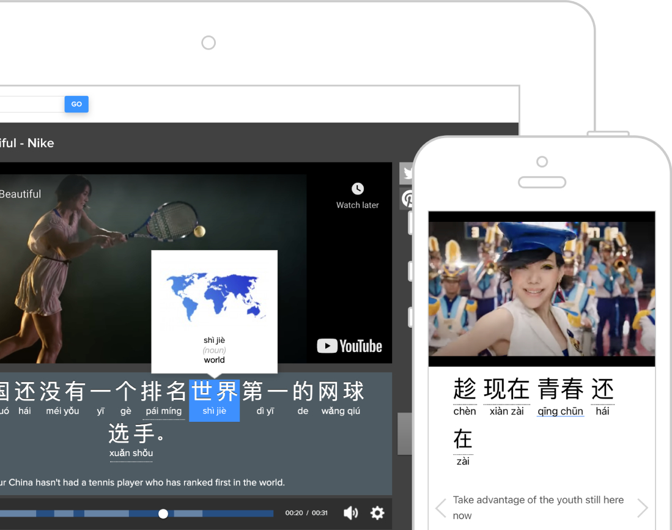Pin the video to Pinterest
The width and height of the screenshot is (672, 530).
point(408,199)
